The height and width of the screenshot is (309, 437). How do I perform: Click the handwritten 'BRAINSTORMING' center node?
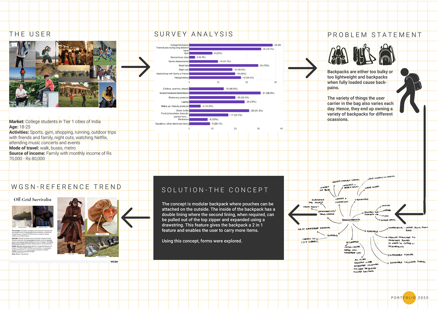(x=351, y=220)
